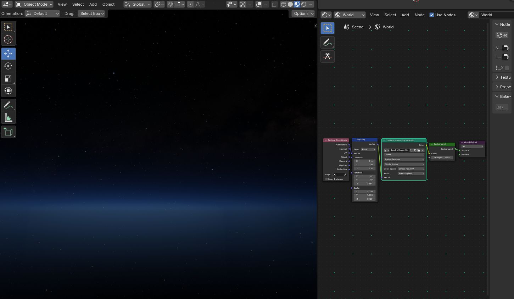Screen dimensions: 514x299
Task: Activate the Rotate tool
Action: click(x=8, y=66)
